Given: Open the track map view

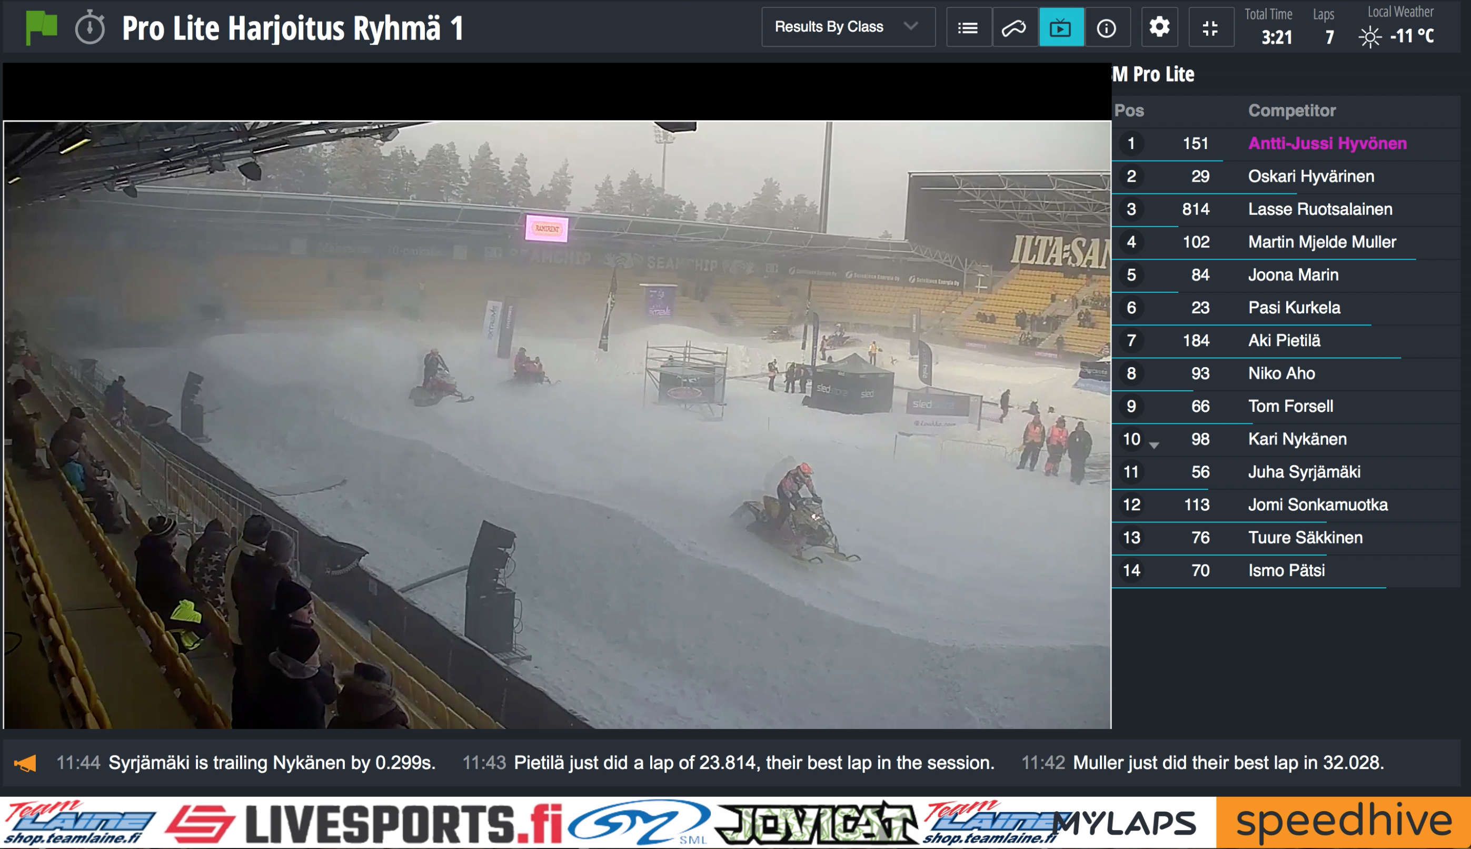Looking at the screenshot, I should 1014,27.
